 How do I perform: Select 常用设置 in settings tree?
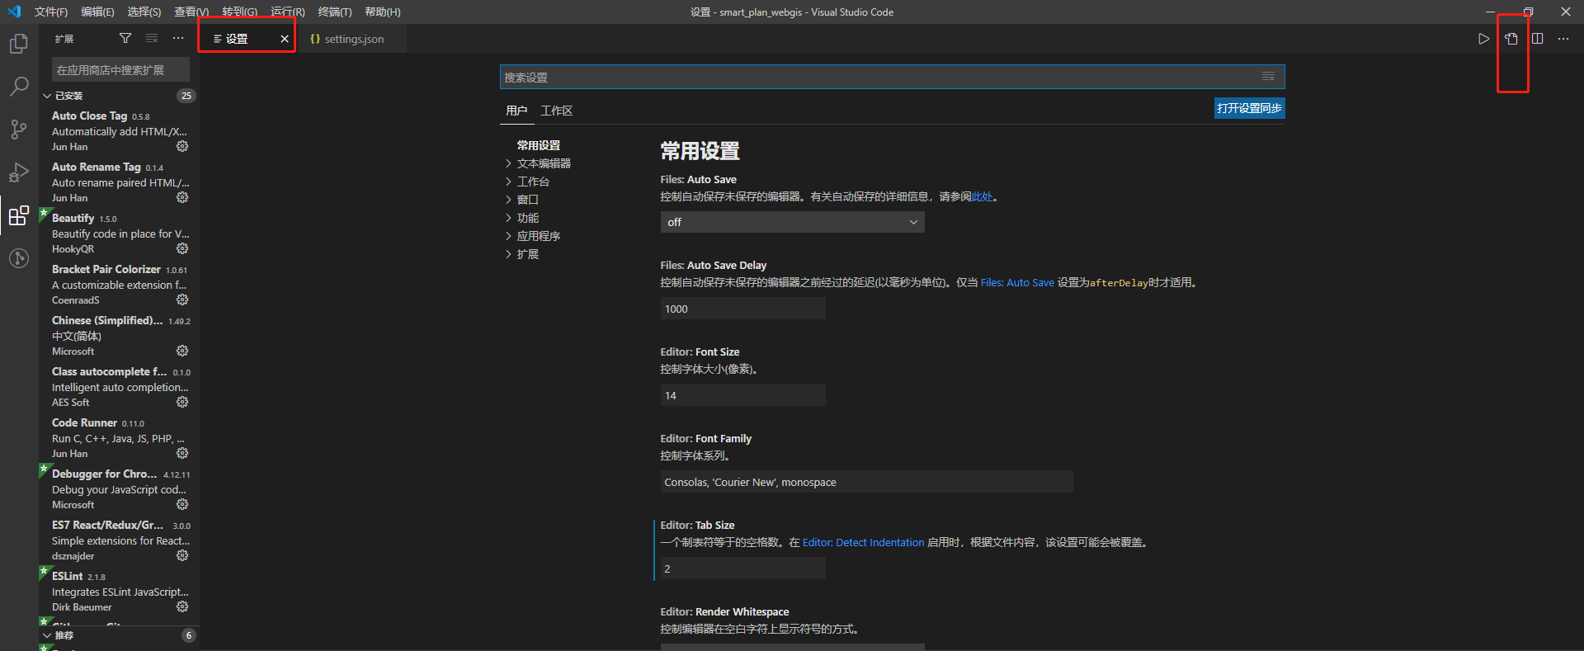[539, 145]
